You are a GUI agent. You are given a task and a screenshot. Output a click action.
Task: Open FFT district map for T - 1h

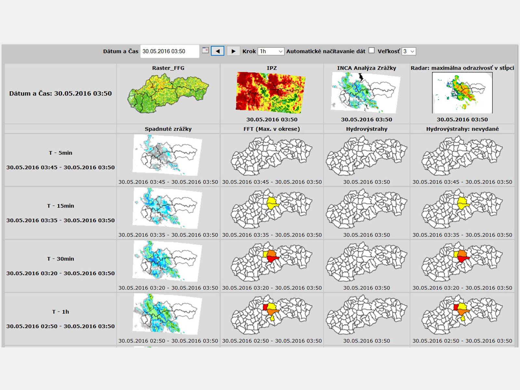(272, 315)
